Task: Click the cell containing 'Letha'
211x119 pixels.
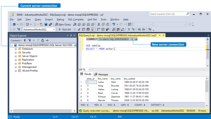Action: [x=103, y=82]
